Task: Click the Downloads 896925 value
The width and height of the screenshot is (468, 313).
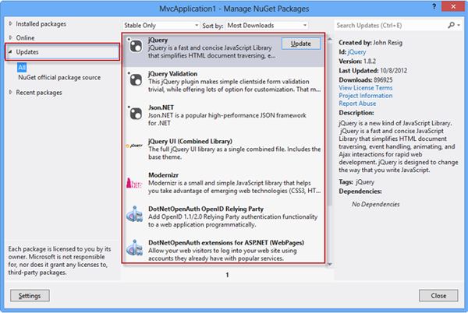Action: 383,80
